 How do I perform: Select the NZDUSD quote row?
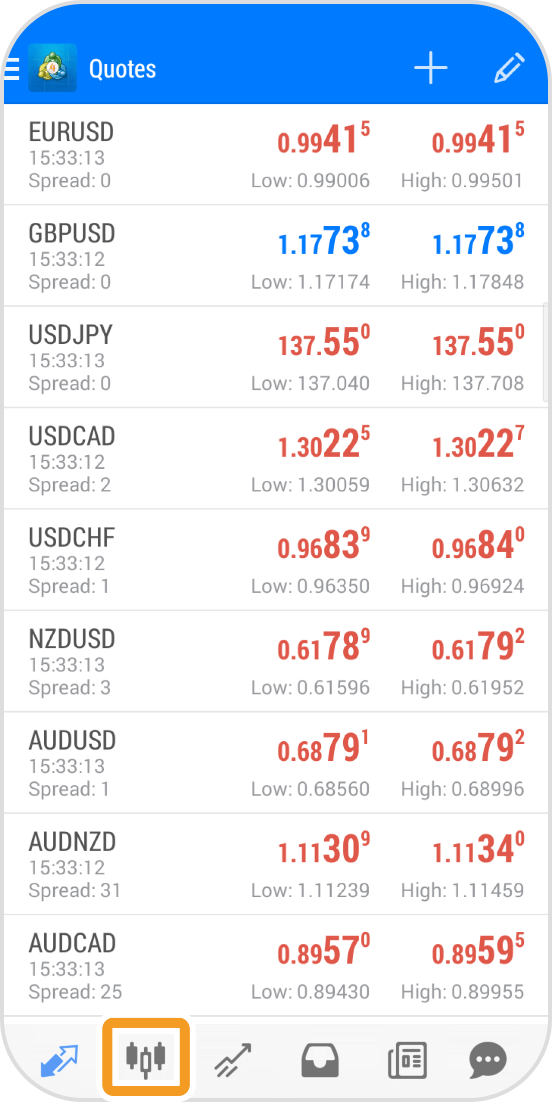click(x=151, y=661)
